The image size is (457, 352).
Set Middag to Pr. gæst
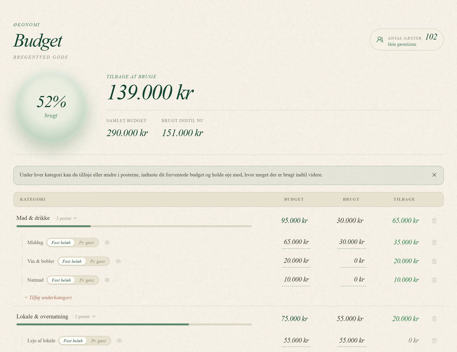pyautogui.click(x=86, y=242)
